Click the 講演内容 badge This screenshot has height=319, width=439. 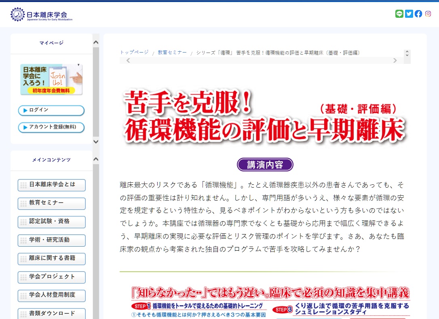(x=265, y=165)
